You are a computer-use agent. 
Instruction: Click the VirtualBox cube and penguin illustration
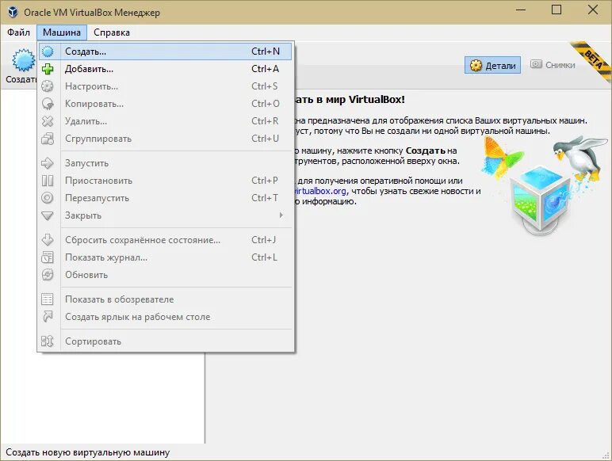[x=543, y=185]
